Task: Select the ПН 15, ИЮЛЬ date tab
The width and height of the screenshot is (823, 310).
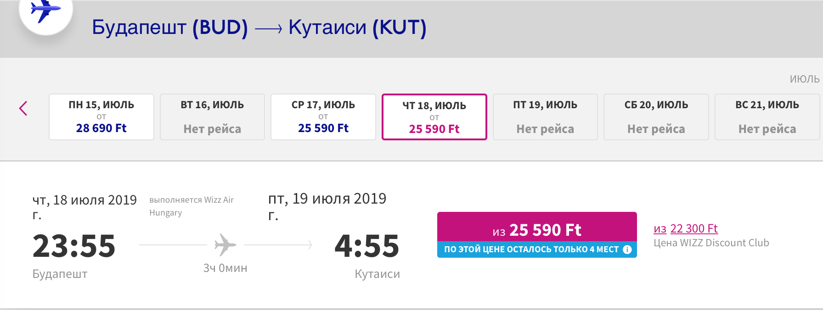Action: pos(101,117)
